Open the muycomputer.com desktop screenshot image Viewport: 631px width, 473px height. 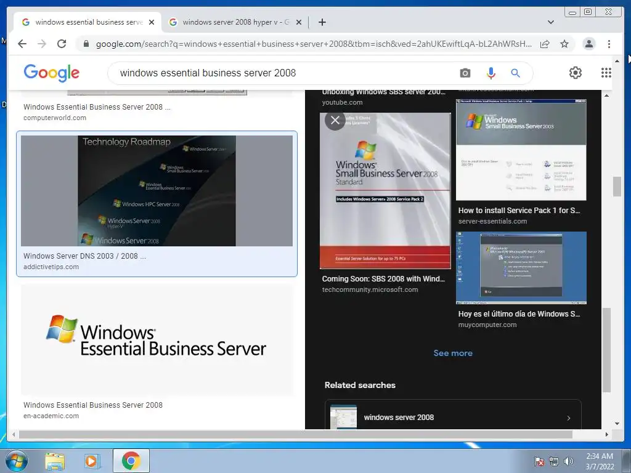pyautogui.click(x=521, y=267)
